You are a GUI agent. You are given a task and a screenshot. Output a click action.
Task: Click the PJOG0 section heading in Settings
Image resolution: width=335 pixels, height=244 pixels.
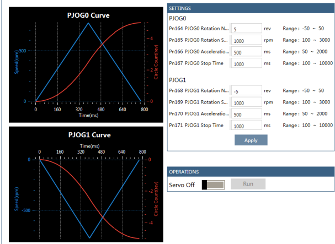178,18
